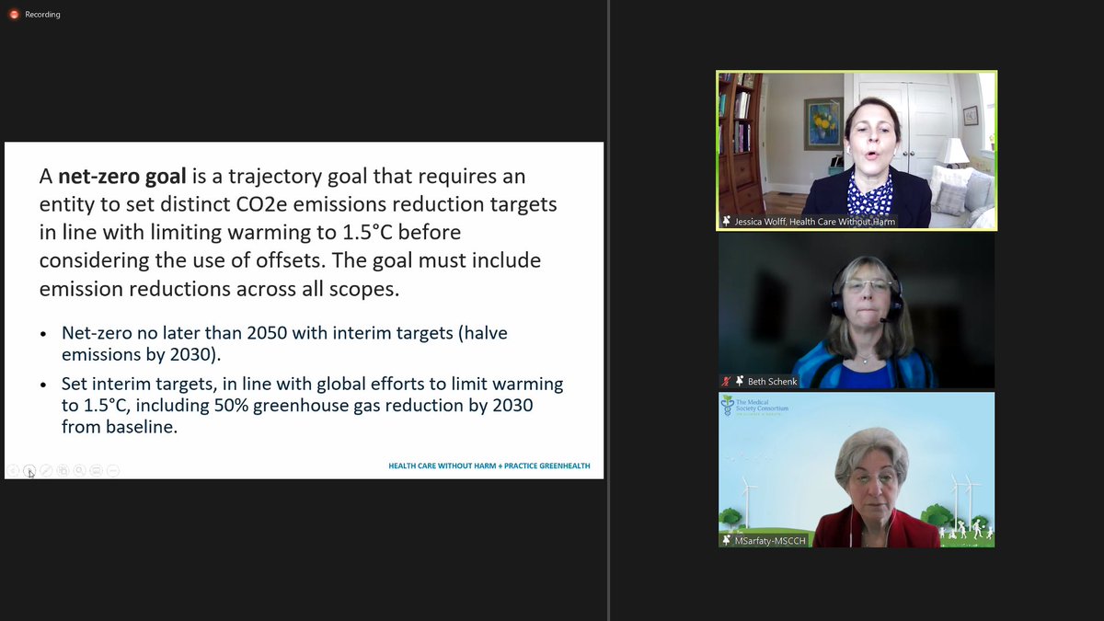Select Jessica Wolff's video tile
Viewport: 1104px width, 621px height.
857,151
